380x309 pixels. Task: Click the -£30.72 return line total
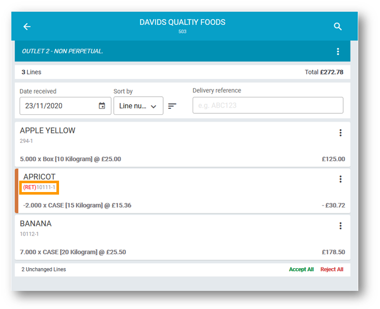click(x=333, y=205)
